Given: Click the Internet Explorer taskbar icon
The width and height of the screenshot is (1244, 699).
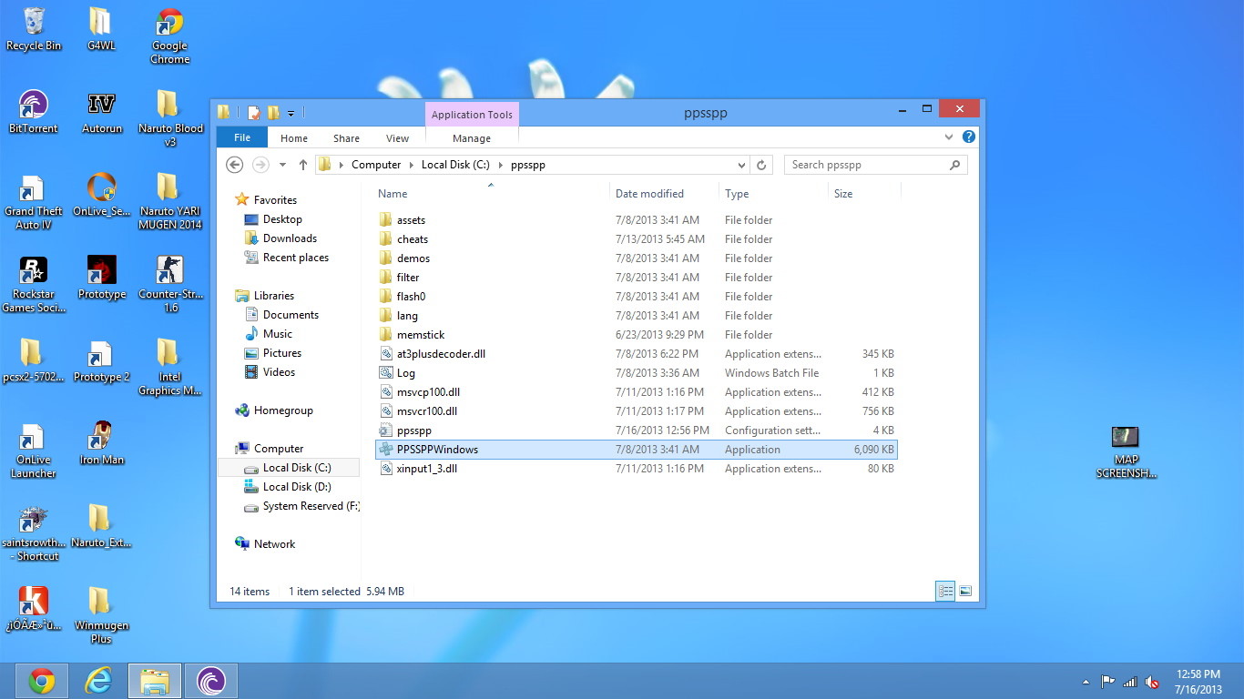Looking at the screenshot, I should coord(98,680).
